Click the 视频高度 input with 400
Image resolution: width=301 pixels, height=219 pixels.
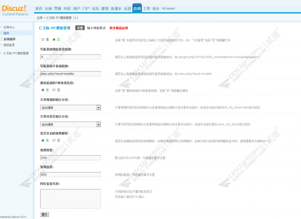click(x=70, y=174)
